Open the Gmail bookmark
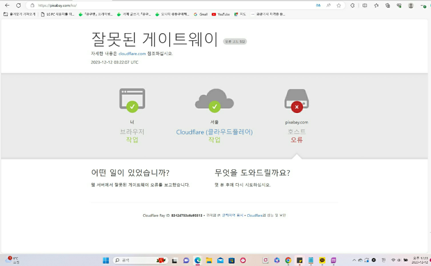 coord(200,14)
